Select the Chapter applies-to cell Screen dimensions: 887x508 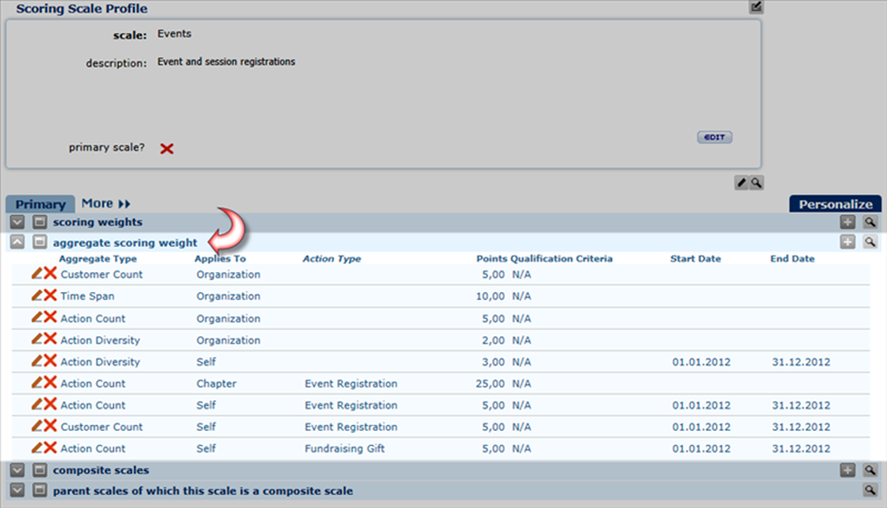click(216, 384)
